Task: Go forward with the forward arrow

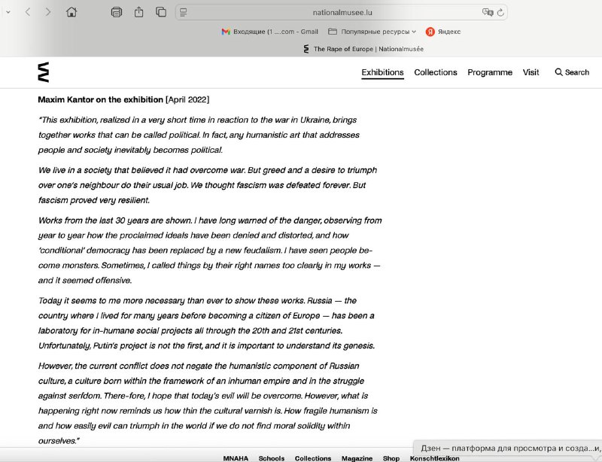Action: [48, 12]
